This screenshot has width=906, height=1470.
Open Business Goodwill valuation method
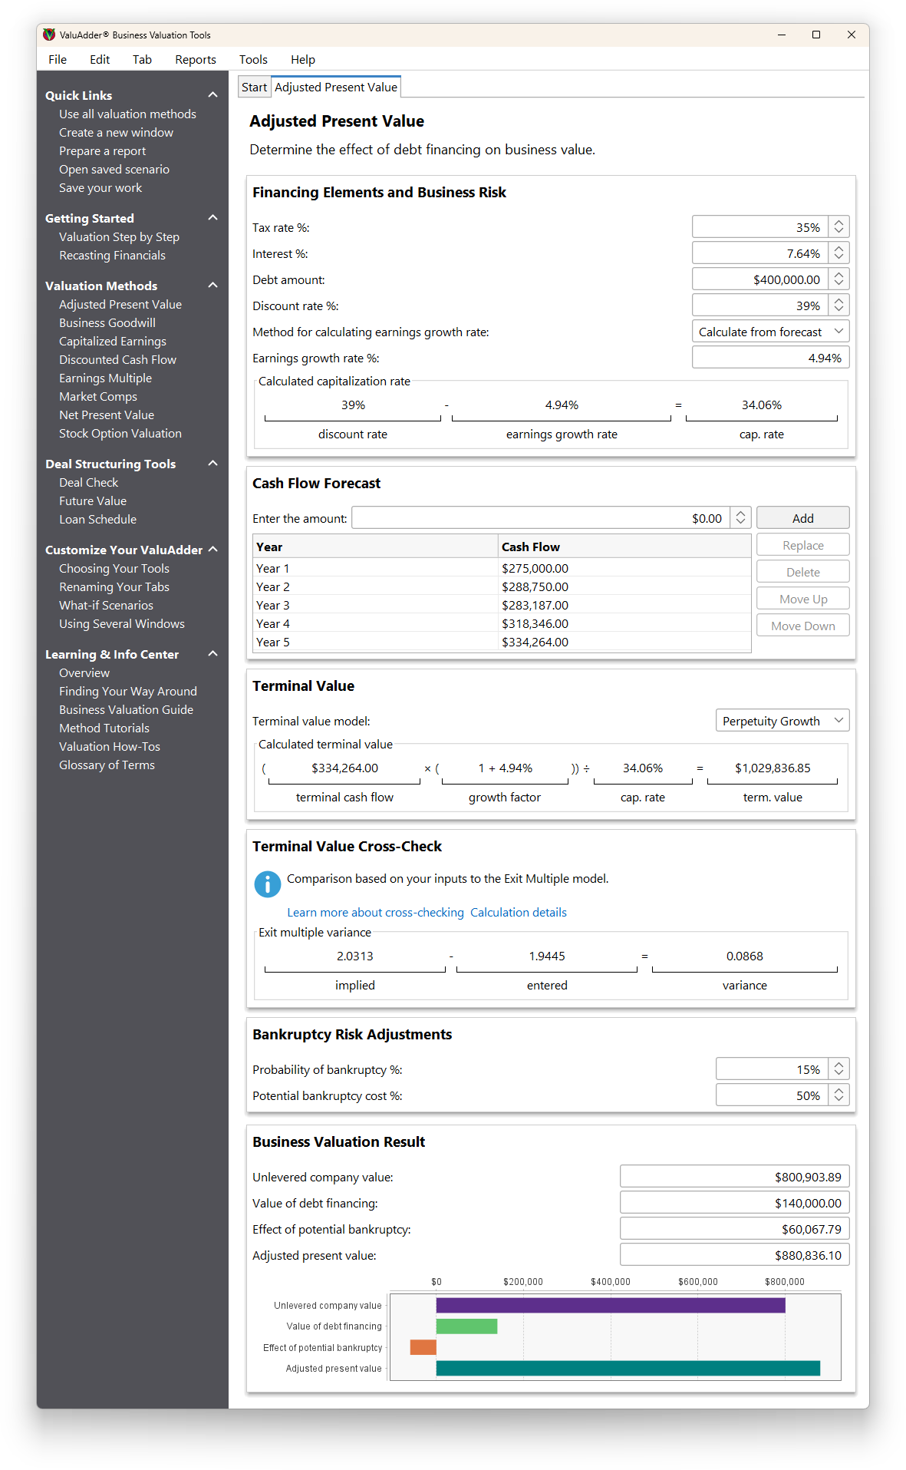(x=107, y=322)
